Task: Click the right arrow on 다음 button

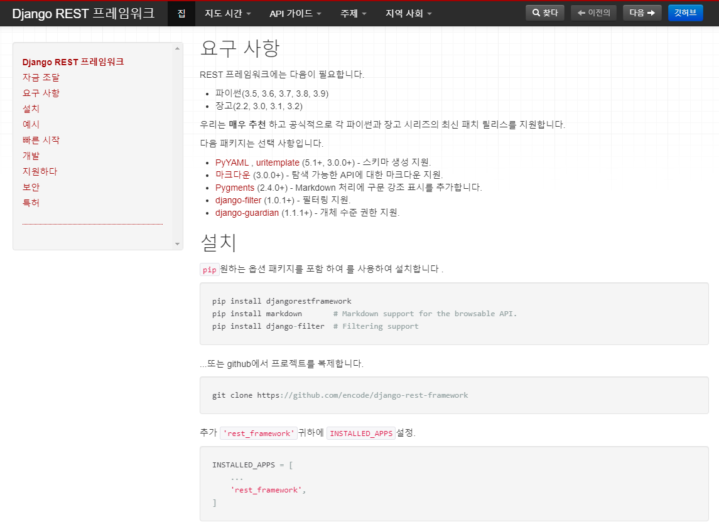Action: click(651, 13)
